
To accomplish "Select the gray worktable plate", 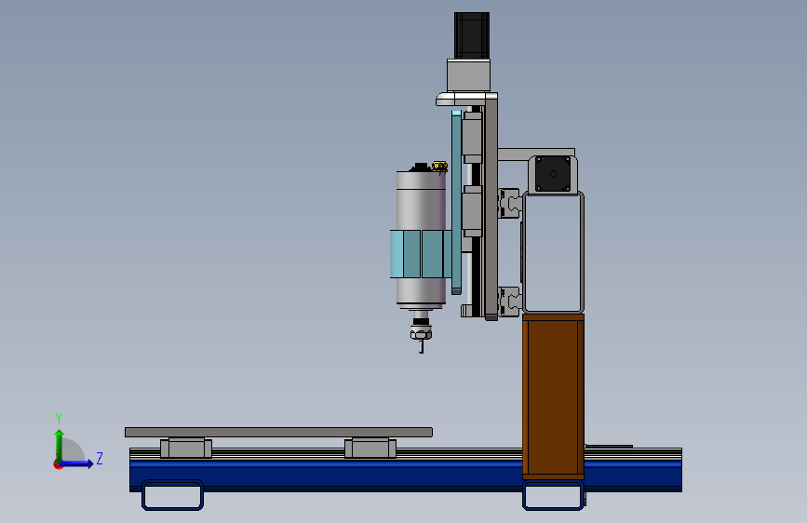I will pos(278,432).
